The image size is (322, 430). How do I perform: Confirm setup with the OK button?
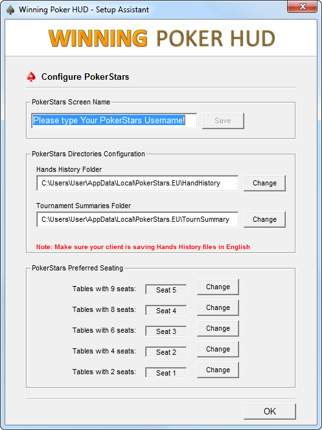[270, 411]
